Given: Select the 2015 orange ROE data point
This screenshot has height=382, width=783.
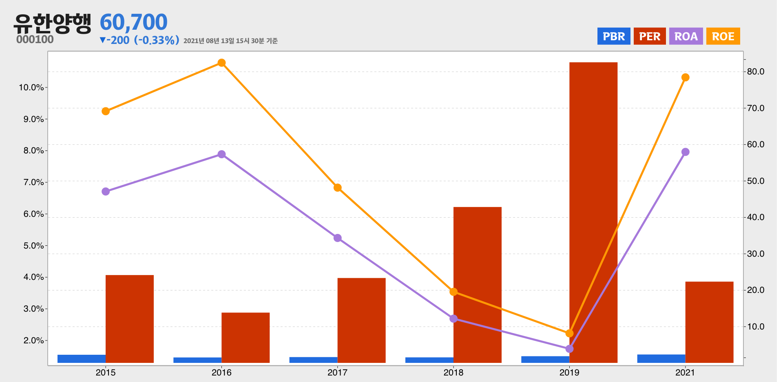Looking at the screenshot, I should pos(106,111).
